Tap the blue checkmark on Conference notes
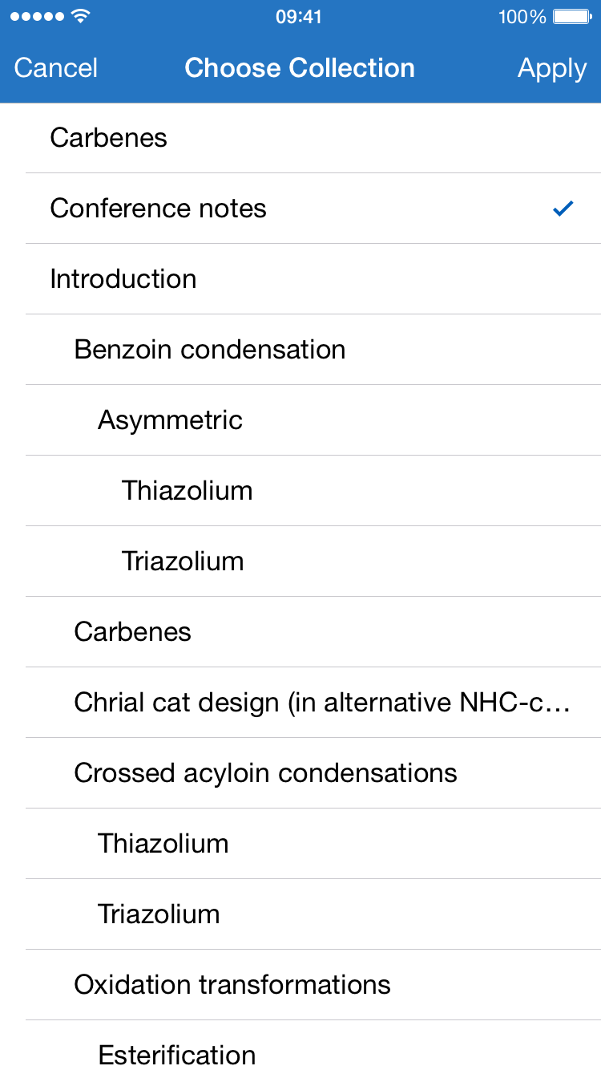Viewport: 601px width, 1070px height. coord(563,209)
